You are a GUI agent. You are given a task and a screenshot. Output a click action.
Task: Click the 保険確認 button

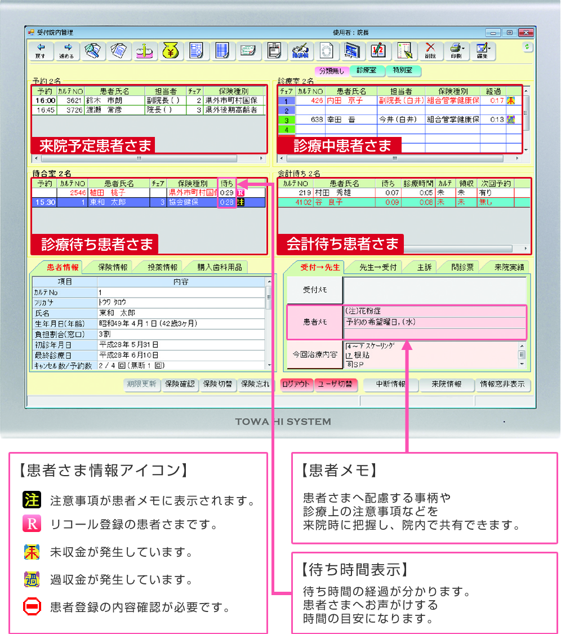[180, 384]
